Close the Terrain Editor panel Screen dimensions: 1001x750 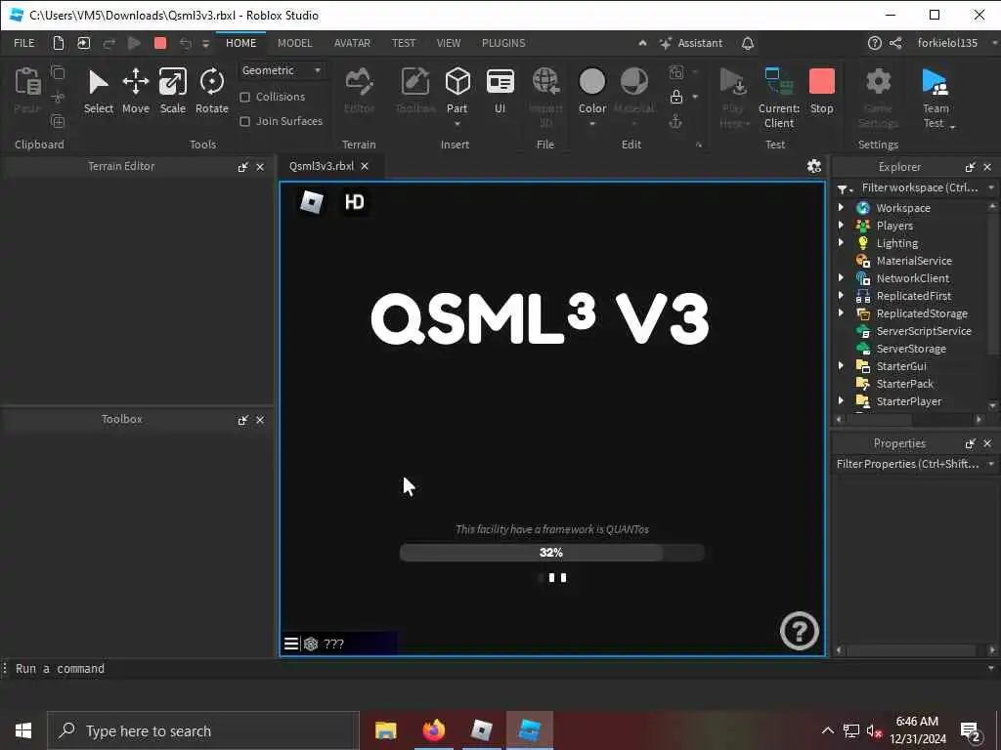[260, 167]
